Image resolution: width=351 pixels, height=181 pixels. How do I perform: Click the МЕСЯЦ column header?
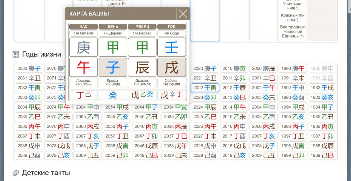click(x=142, y=27)
